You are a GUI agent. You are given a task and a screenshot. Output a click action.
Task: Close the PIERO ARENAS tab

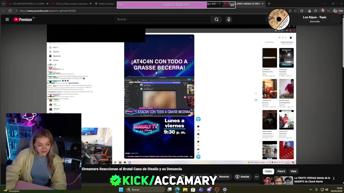pos(263,4)
